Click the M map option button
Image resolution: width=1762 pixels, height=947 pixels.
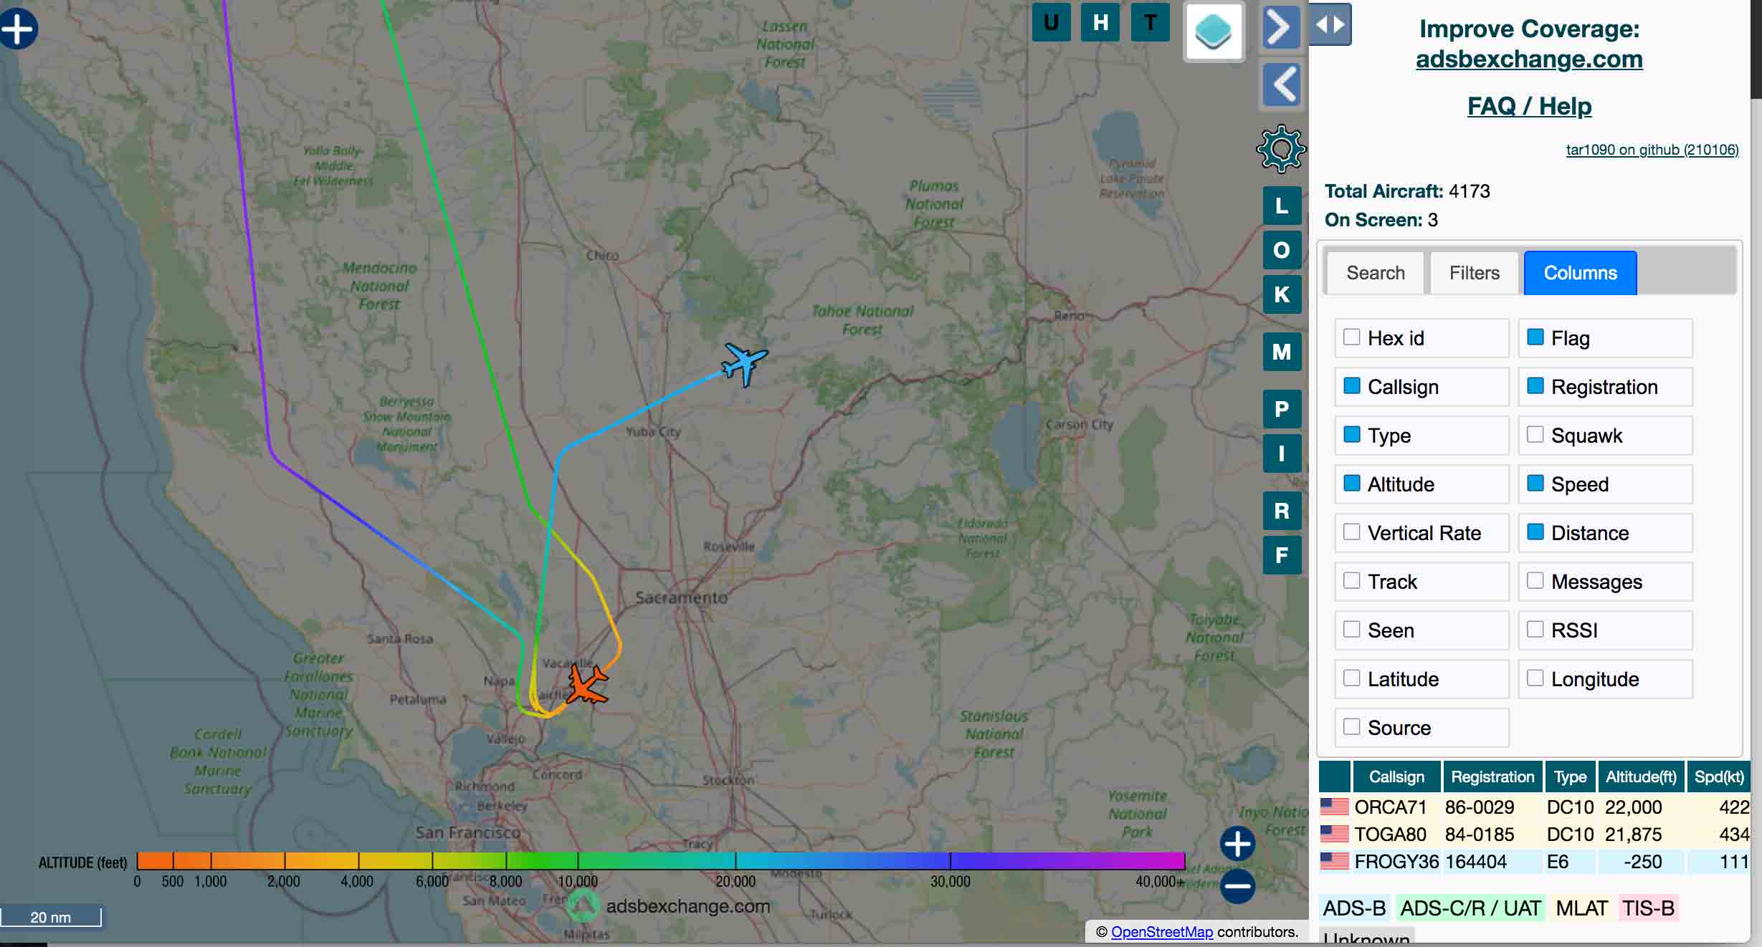click(x=1282, y=352)
